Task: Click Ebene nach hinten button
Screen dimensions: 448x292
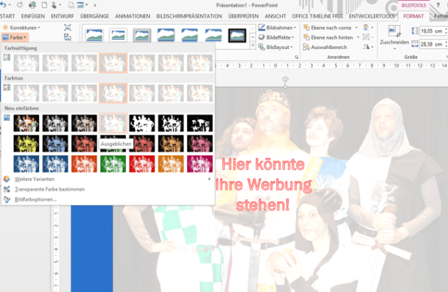Action: point(328,37)
